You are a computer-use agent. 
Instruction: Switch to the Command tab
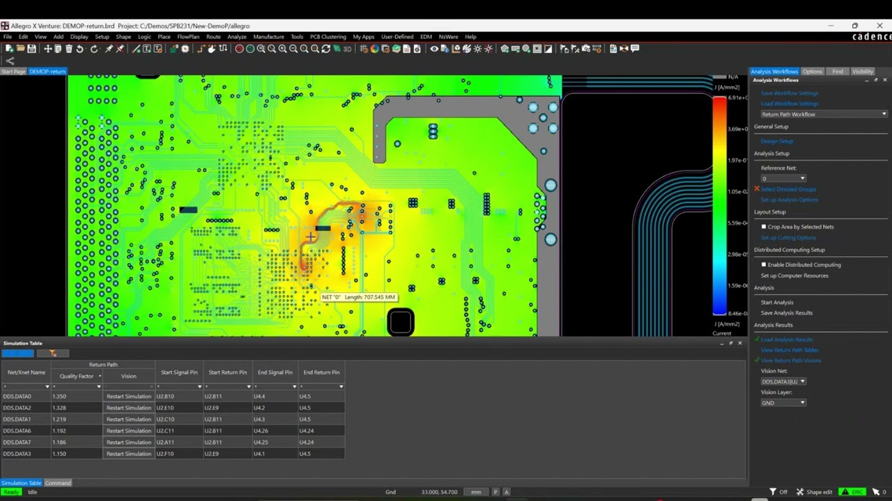point(58,483)
